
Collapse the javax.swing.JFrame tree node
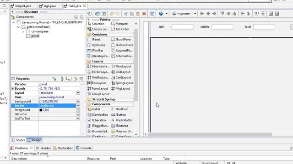click(x=14, y=22)
